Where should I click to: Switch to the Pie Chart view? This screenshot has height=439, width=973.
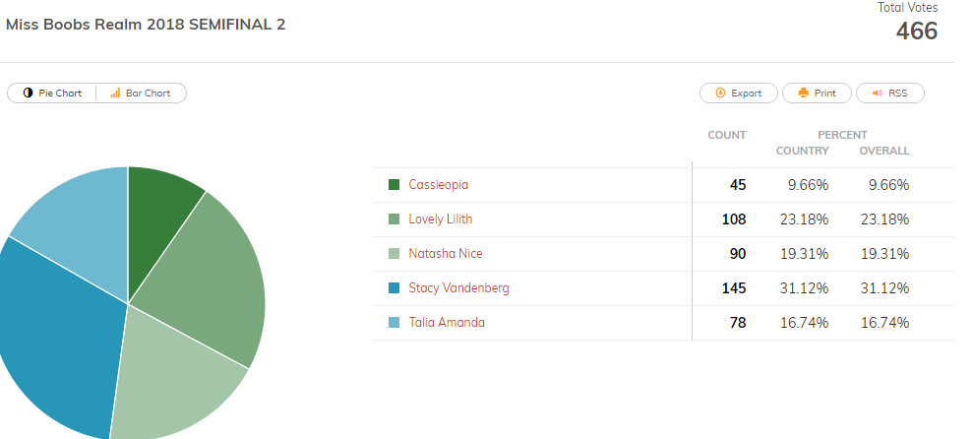pyautogui.click(x=52, y=94)
